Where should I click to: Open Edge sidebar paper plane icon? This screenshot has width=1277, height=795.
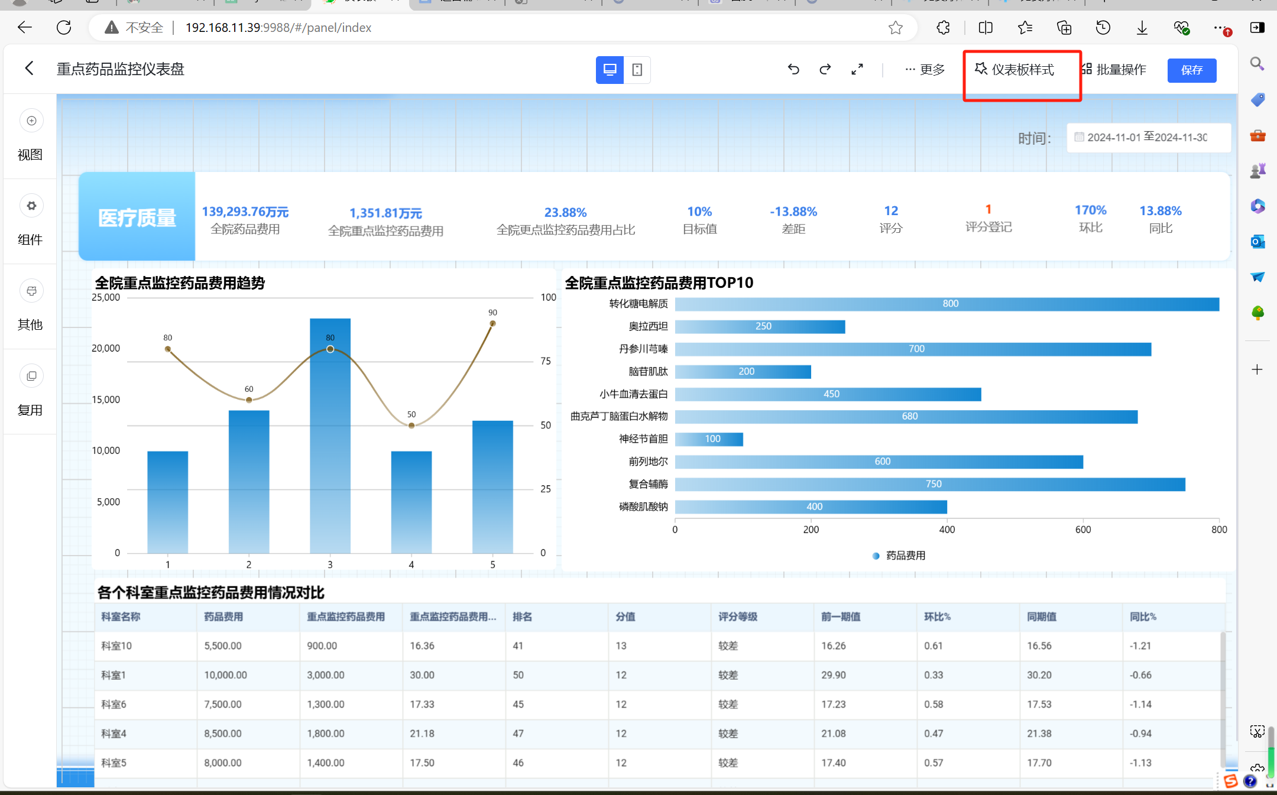pyautogui.click(x=1257, y=277)
